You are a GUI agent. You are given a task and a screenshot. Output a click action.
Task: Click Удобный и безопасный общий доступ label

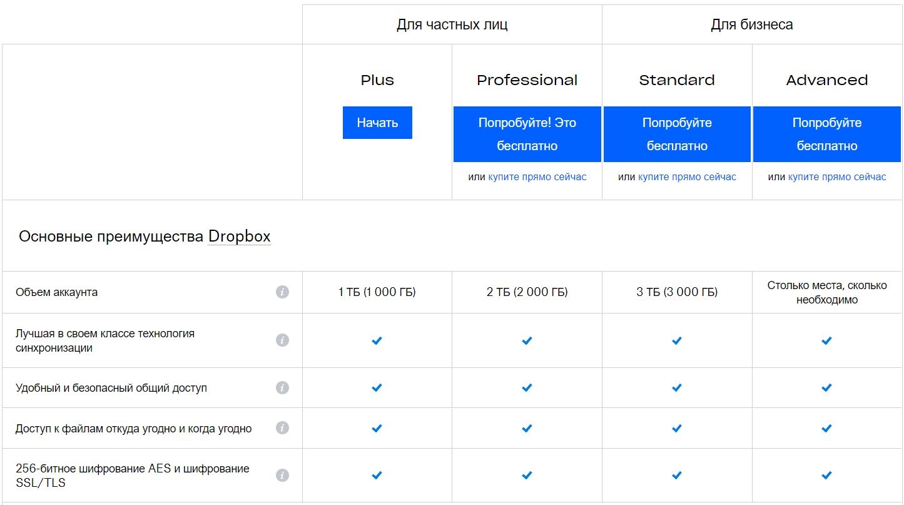coord(111,388)
